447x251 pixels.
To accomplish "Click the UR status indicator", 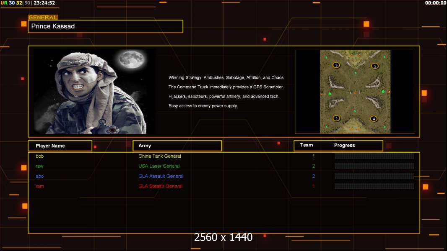I will pyautogui.click(x=4, y=3).
